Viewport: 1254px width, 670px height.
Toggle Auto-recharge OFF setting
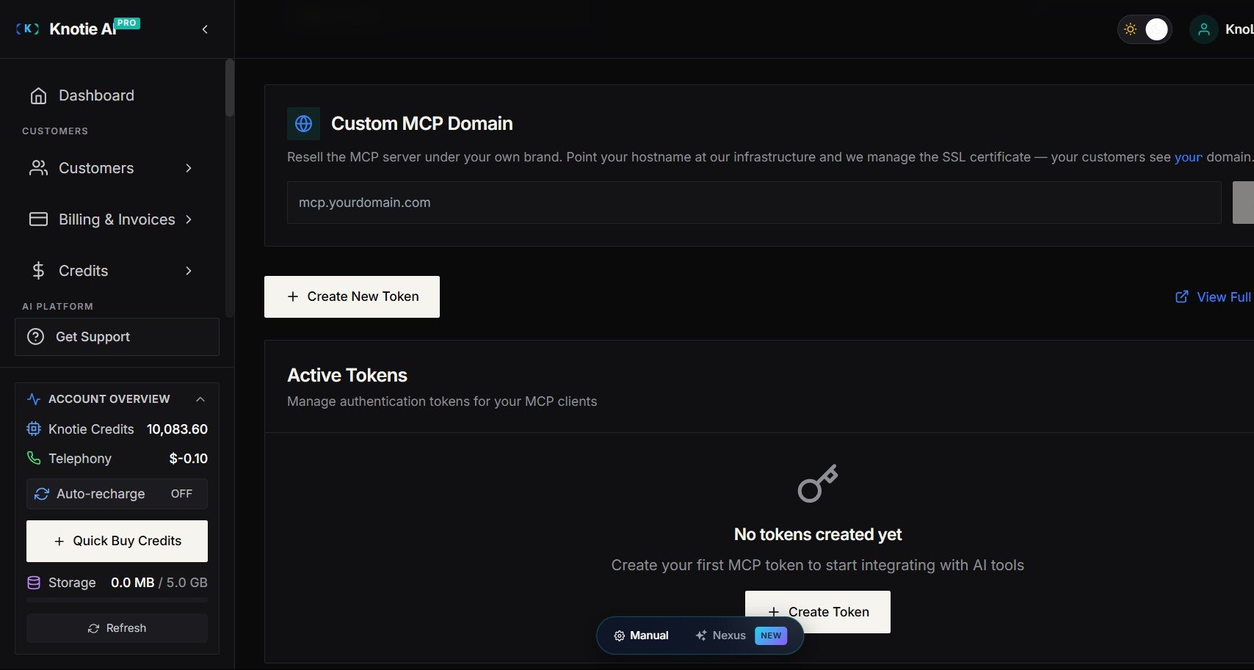tap(117, 494)
